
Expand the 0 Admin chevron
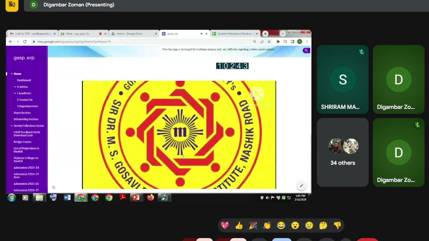15,87
